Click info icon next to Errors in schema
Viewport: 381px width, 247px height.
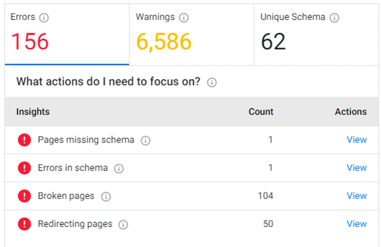119,168
